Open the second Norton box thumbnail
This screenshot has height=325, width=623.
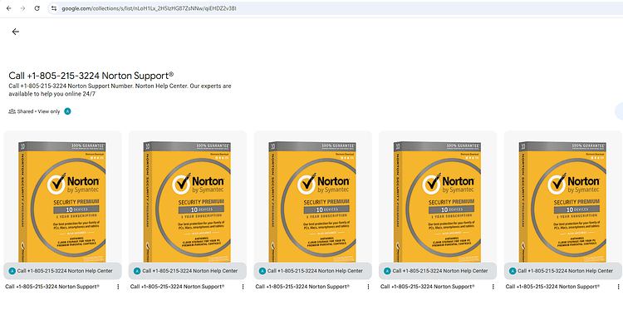point(187,201)
